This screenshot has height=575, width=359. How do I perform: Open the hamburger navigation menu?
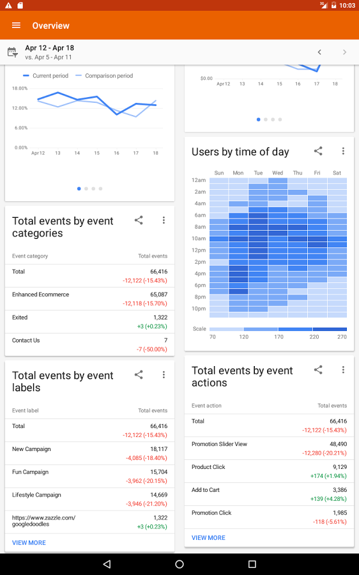(16, 26)
